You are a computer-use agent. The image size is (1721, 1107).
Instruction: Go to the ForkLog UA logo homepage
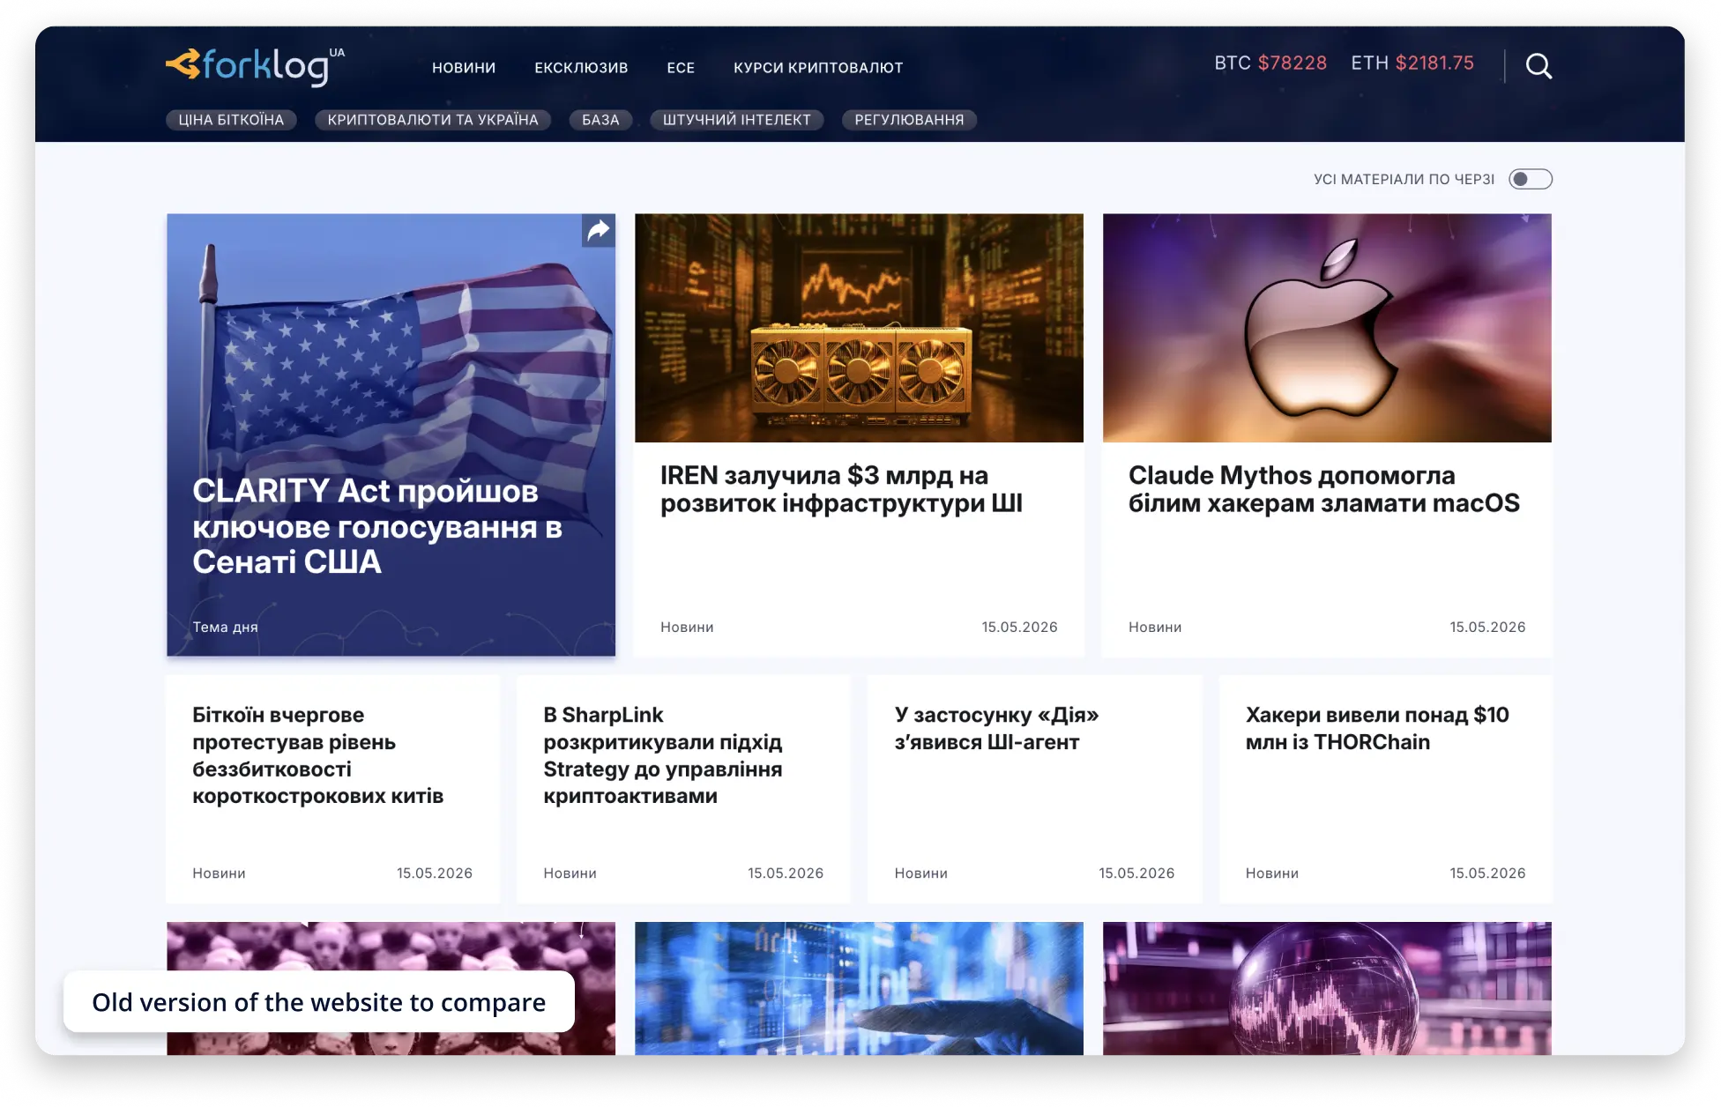coord(255,66)
